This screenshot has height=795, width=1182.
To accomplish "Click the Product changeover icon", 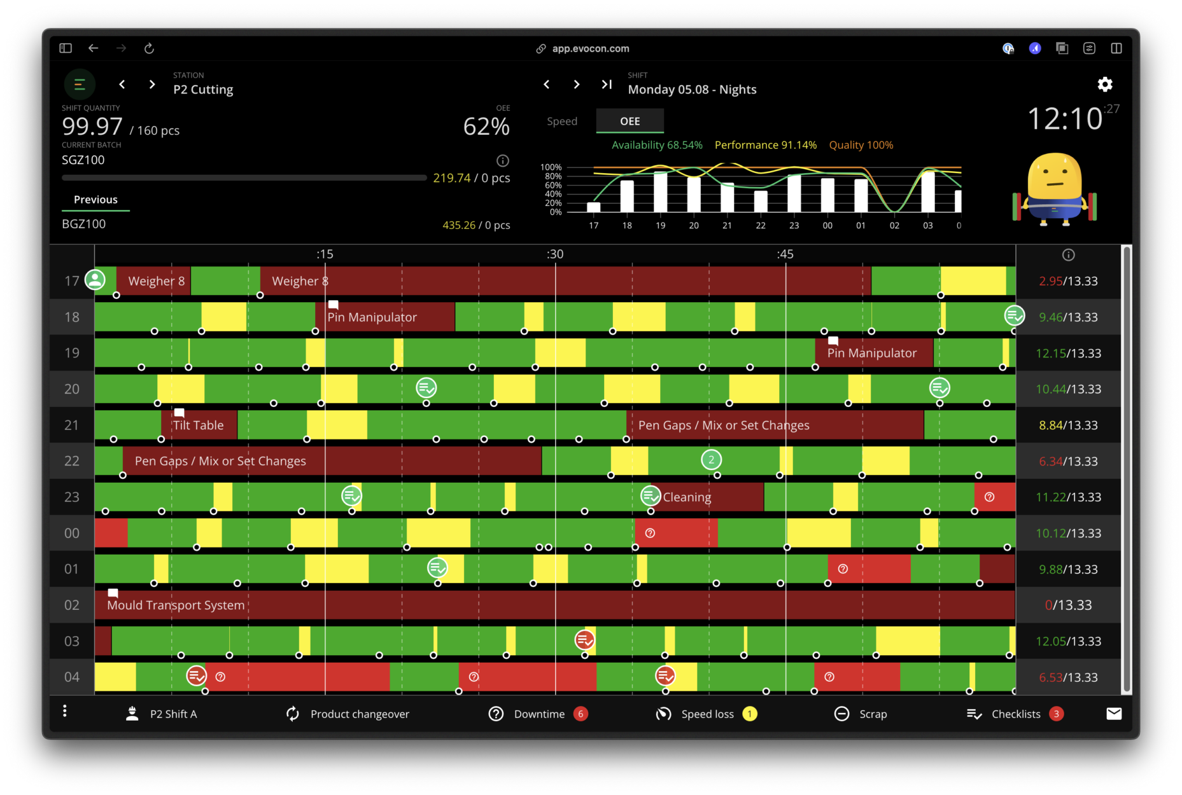I will coord(292,714).
